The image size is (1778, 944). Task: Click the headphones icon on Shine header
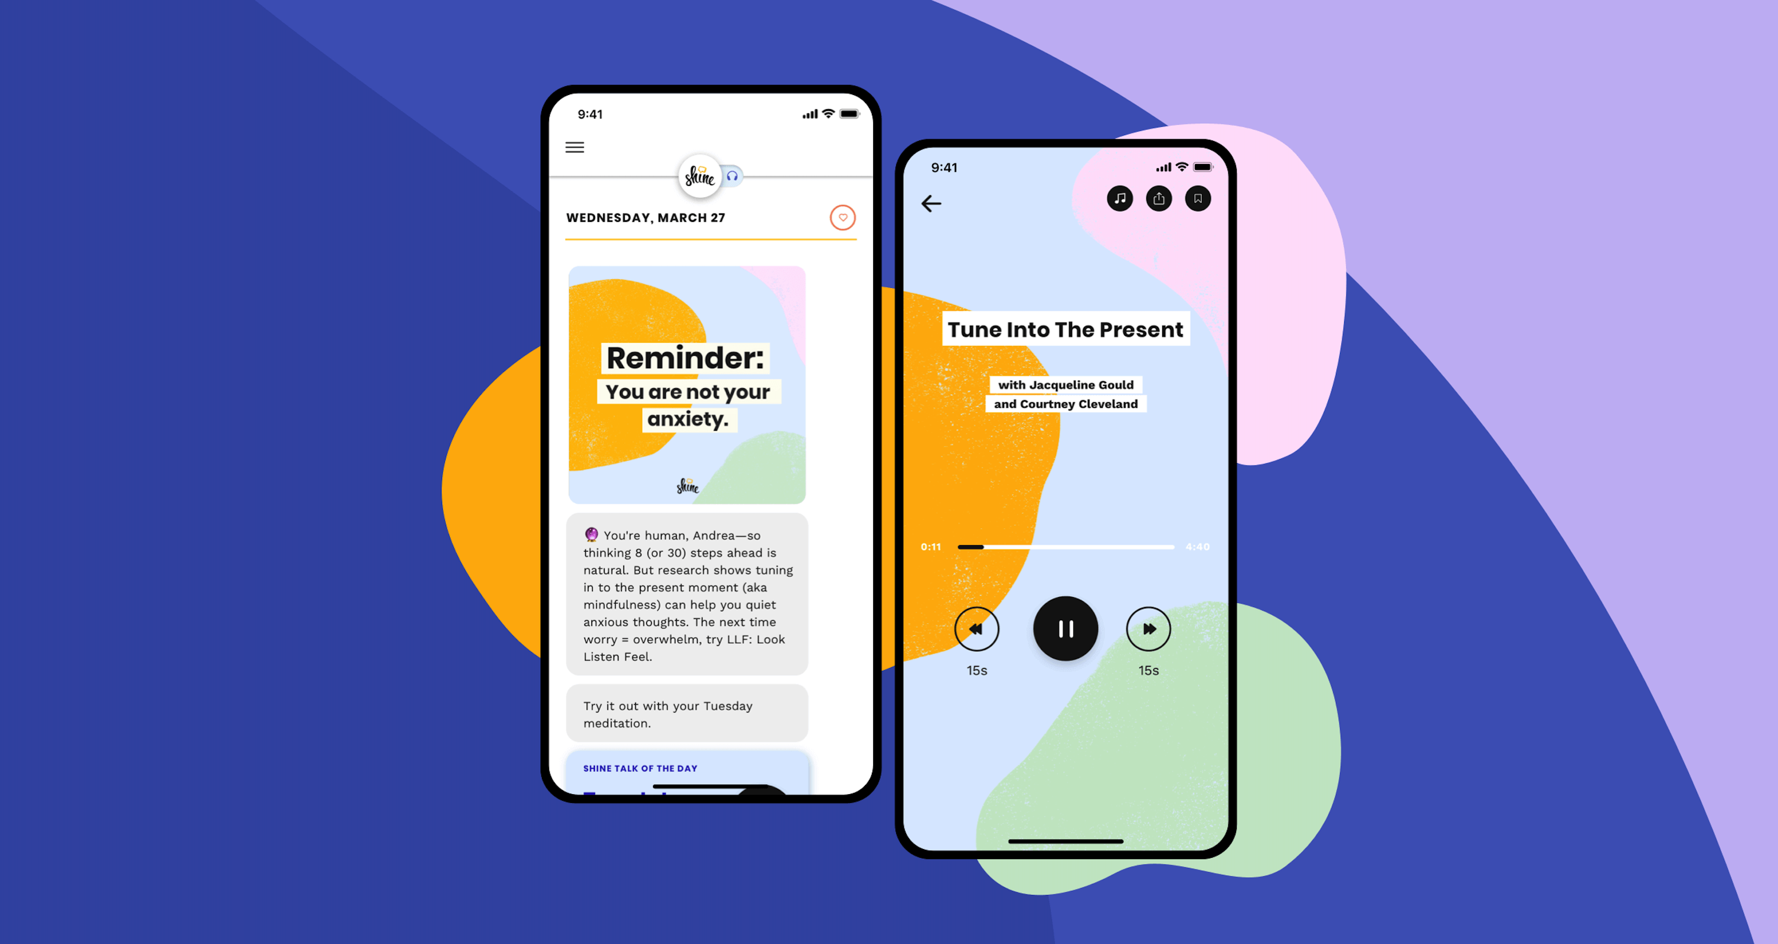click(731, 179)
